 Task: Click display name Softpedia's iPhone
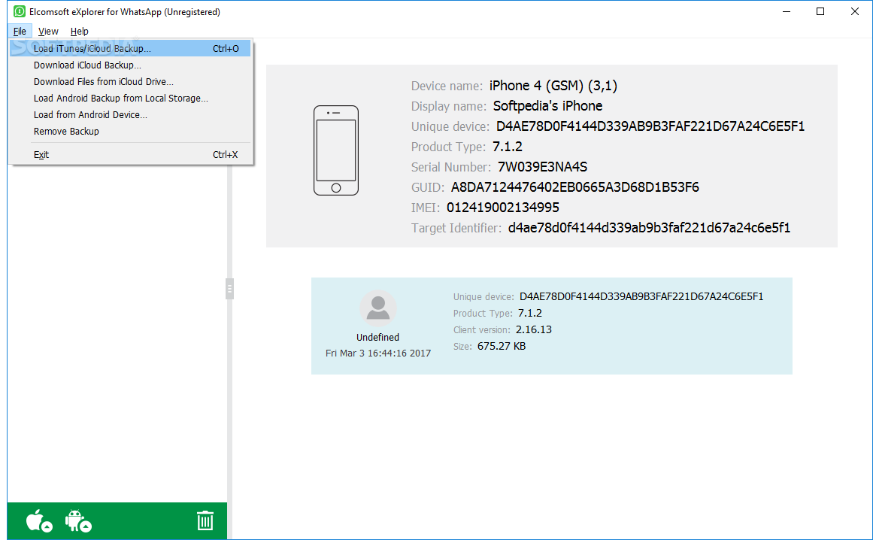click(x=547, y=106)
